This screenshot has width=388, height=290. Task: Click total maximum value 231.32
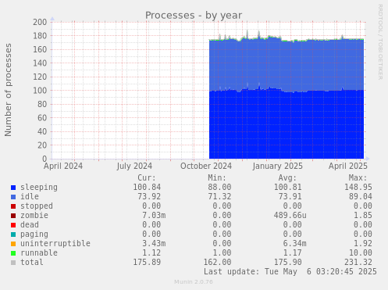click(358, 263)
